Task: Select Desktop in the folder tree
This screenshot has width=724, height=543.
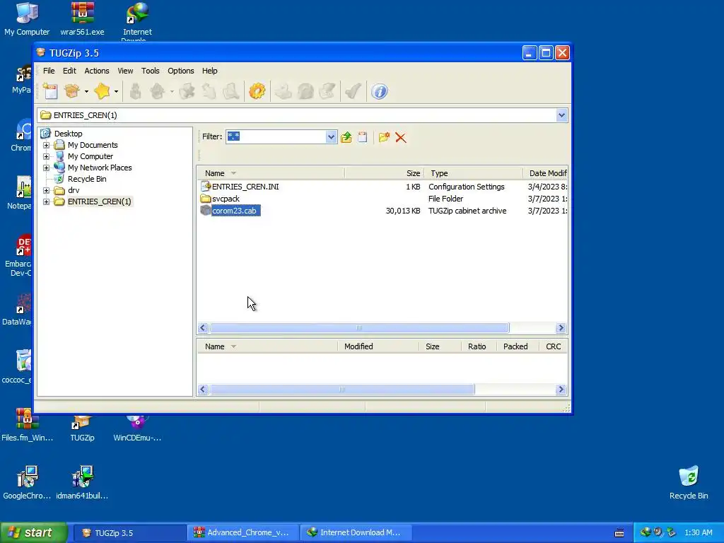Action: click(69, 134)
